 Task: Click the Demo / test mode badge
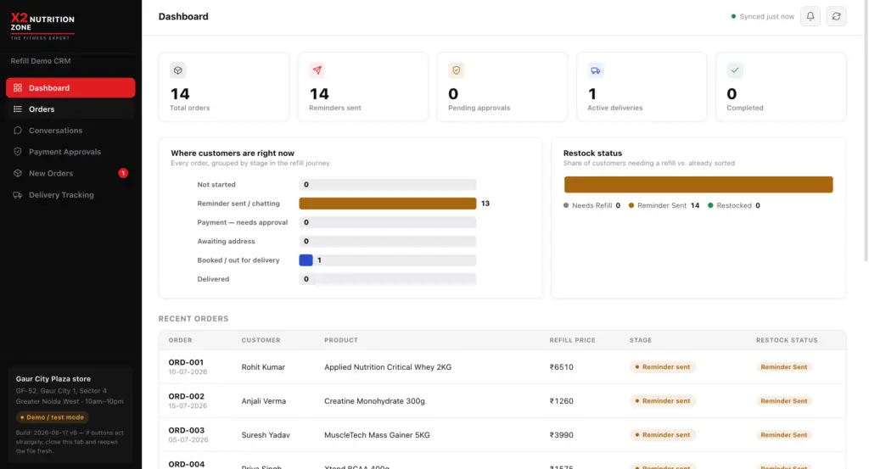tap(52, 417)
